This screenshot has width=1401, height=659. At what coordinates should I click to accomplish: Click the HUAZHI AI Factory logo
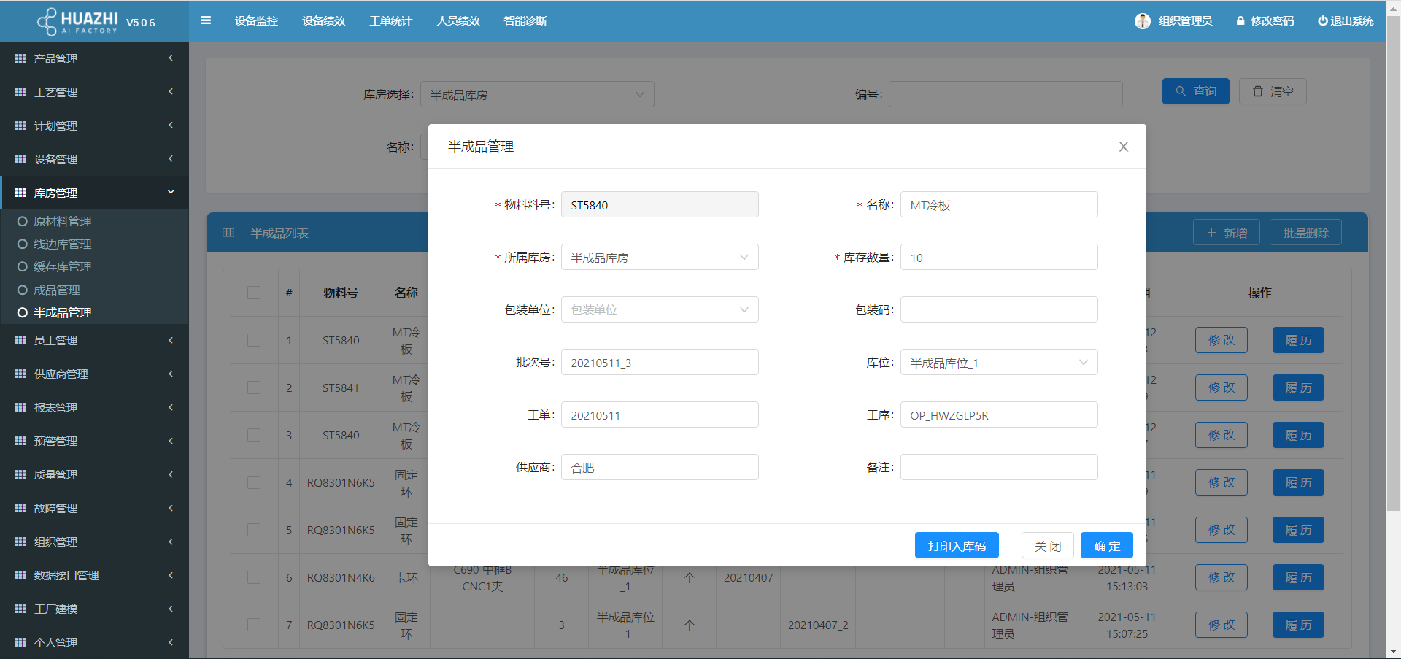[x=77, y=21]
